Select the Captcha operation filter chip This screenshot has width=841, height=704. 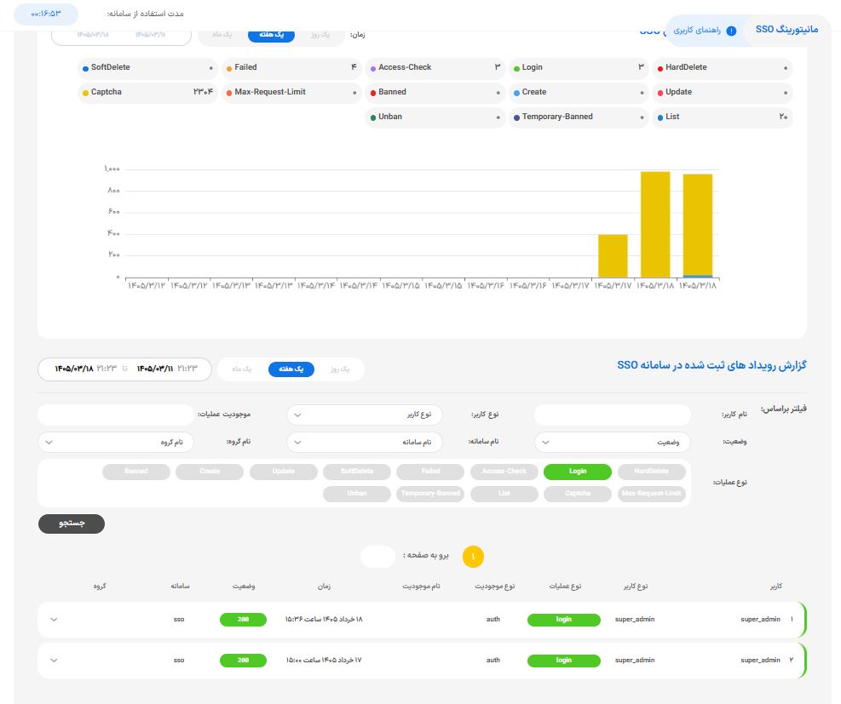(578, 494)
